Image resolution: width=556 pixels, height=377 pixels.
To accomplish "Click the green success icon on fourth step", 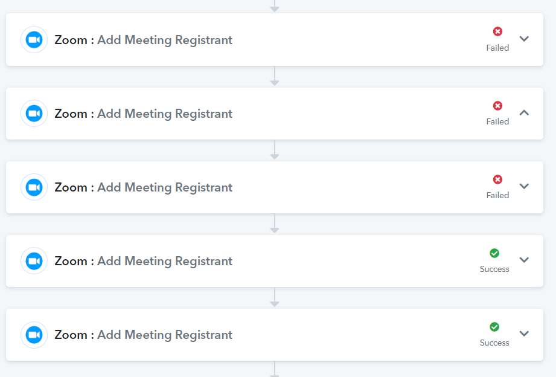I will (x=494, y=253).
